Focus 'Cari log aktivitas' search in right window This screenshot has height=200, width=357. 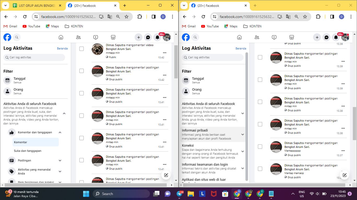[213, 57]
